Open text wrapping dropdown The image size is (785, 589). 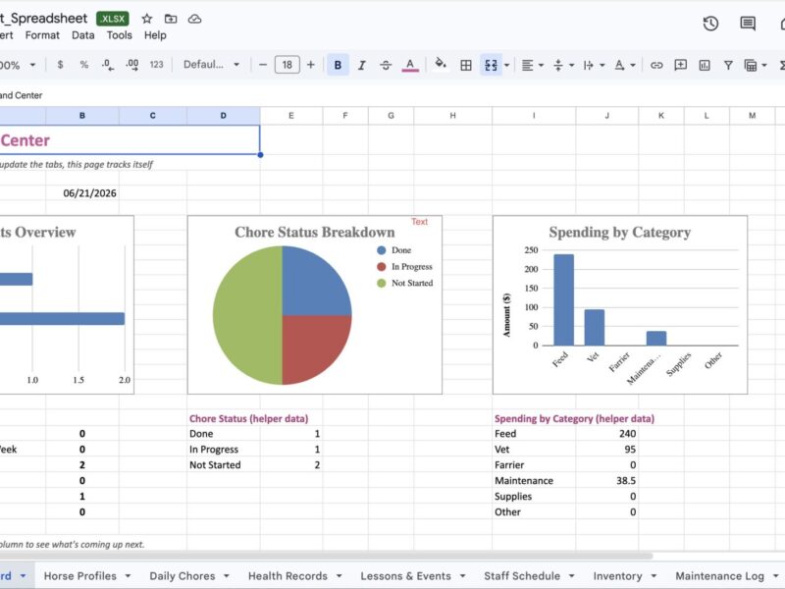coord(594,65)
